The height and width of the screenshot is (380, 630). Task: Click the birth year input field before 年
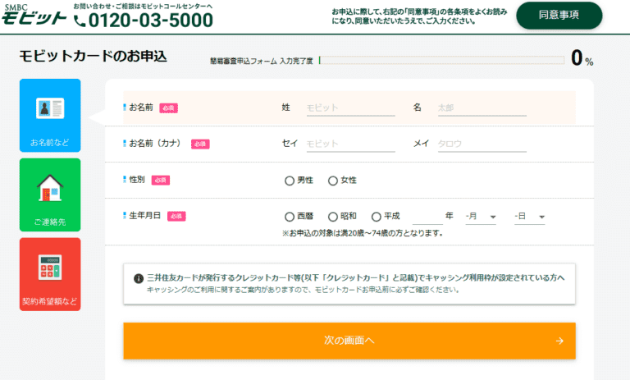point(427,217)
